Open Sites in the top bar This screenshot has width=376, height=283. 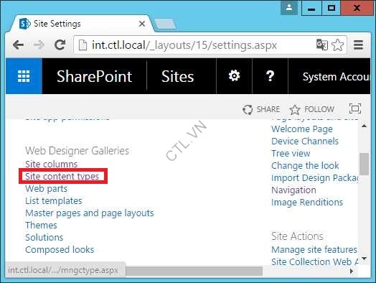177,76
